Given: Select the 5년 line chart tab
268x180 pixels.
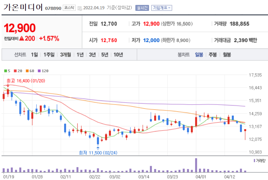Looking at the screenshot, I should 104,55.
